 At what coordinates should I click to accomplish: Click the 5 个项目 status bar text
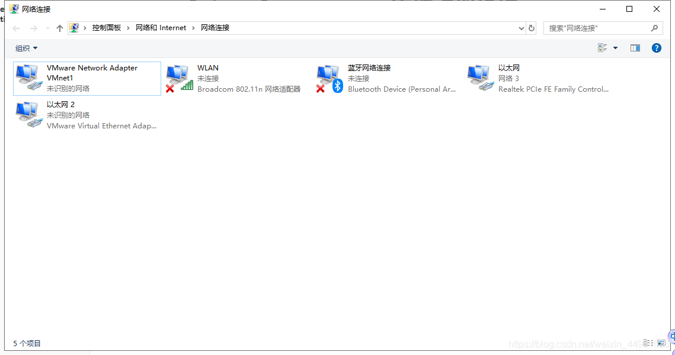click(x=27, y=343)
